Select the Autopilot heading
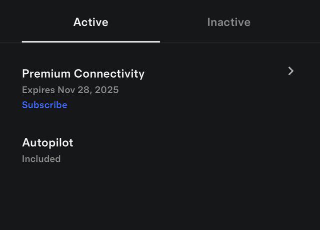The height and width of the screenshot is (230, 320). [47, 142]
